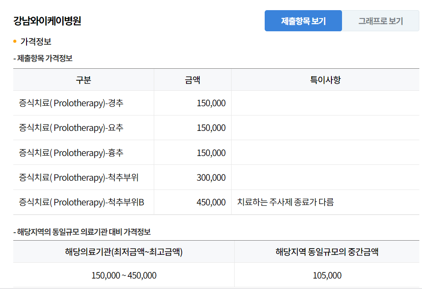Switch to 그래프로 보기 tab
The width and height of the screenshot is (422, 290).
point(380,21)
